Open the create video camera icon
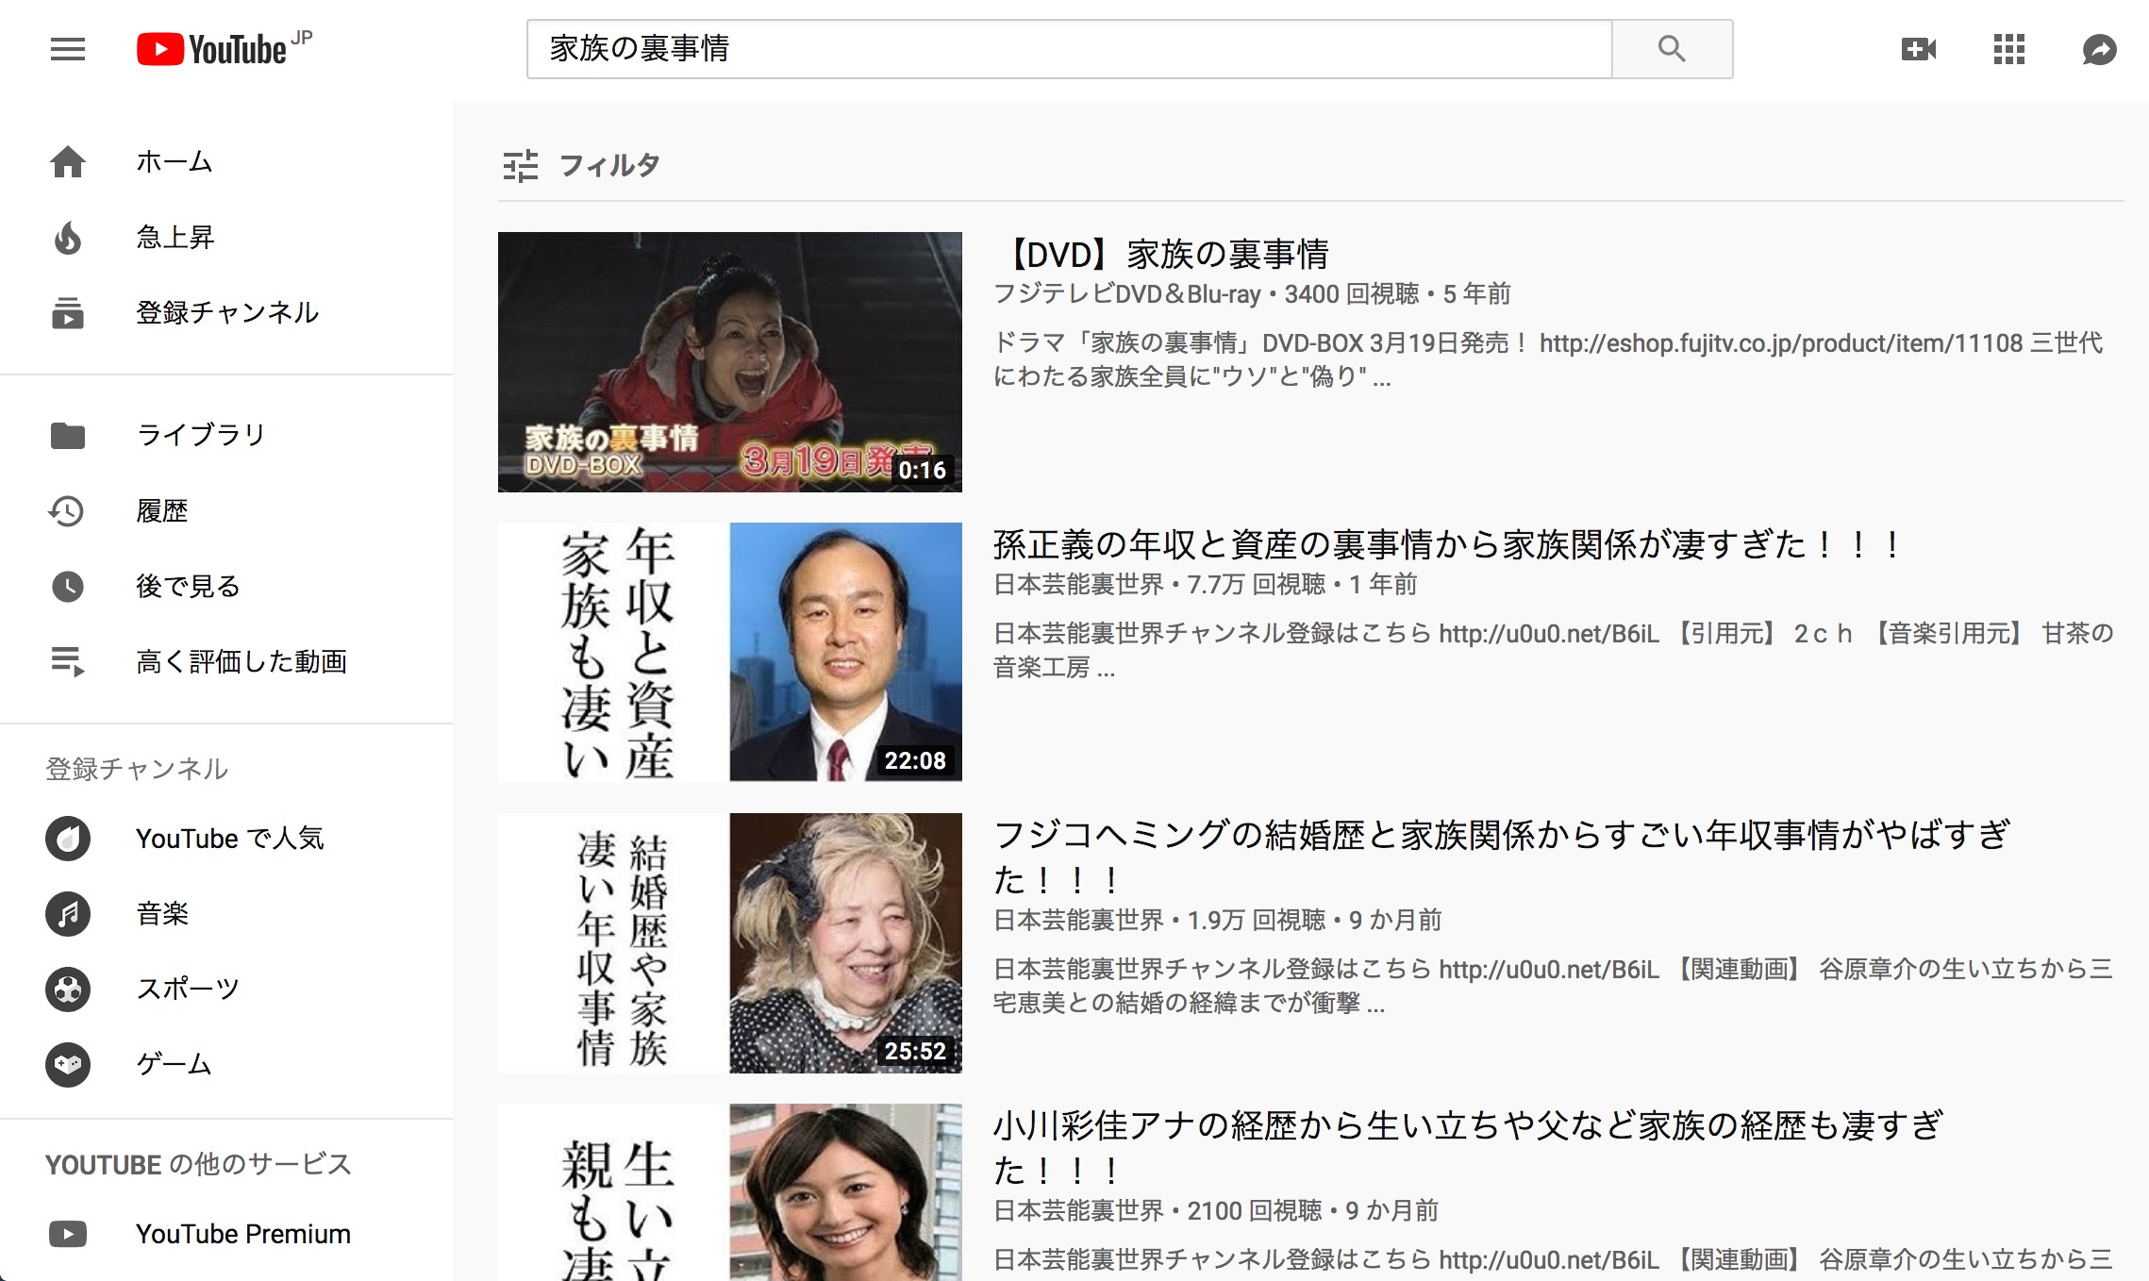2149x1281 pixels. tap(1919, 49)
